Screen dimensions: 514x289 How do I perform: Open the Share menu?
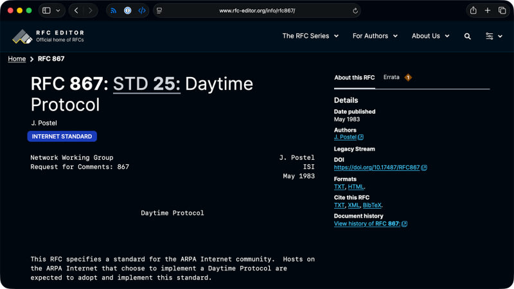coord(473,10)
